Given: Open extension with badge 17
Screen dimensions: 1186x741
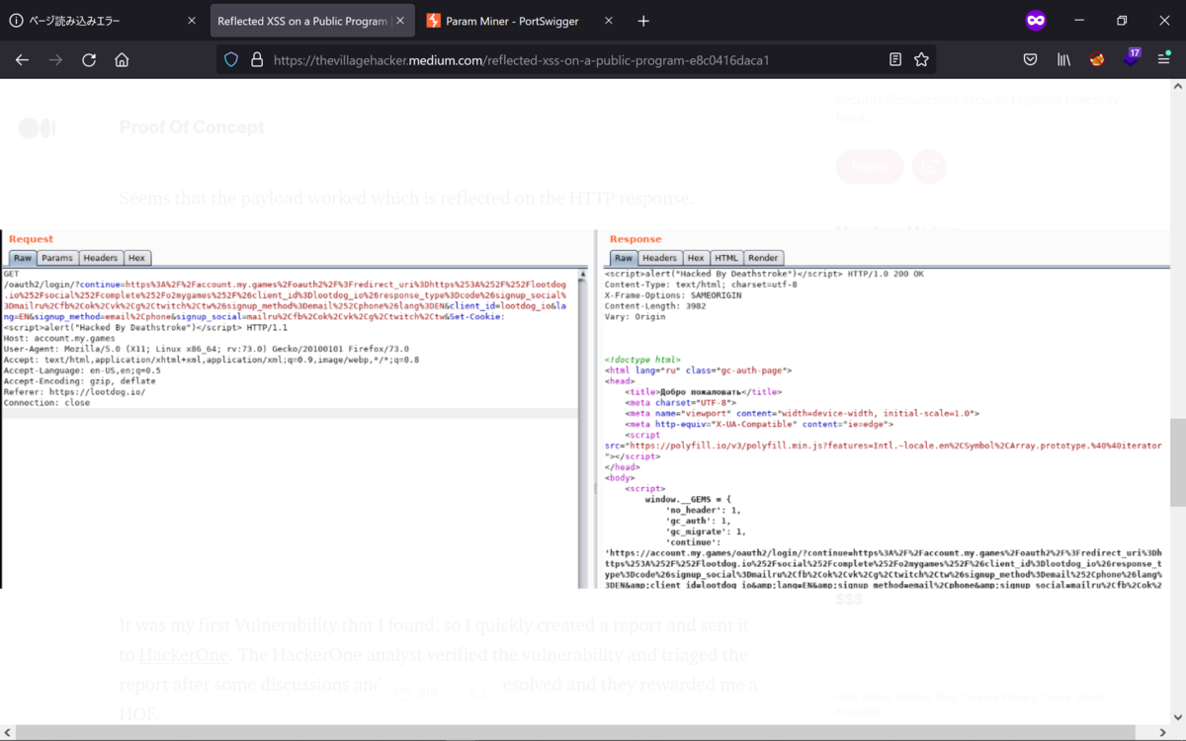Looking at the screenshot, I should [1131, 58].
